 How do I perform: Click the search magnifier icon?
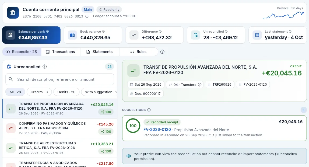pos(11,79)
